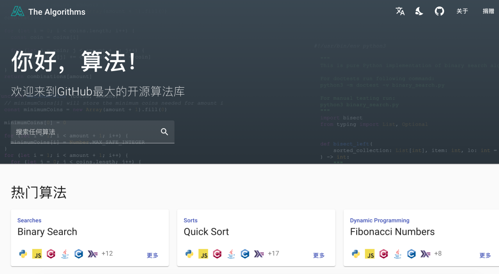Click 更多 on Fibonacci Numbers card

485,255
